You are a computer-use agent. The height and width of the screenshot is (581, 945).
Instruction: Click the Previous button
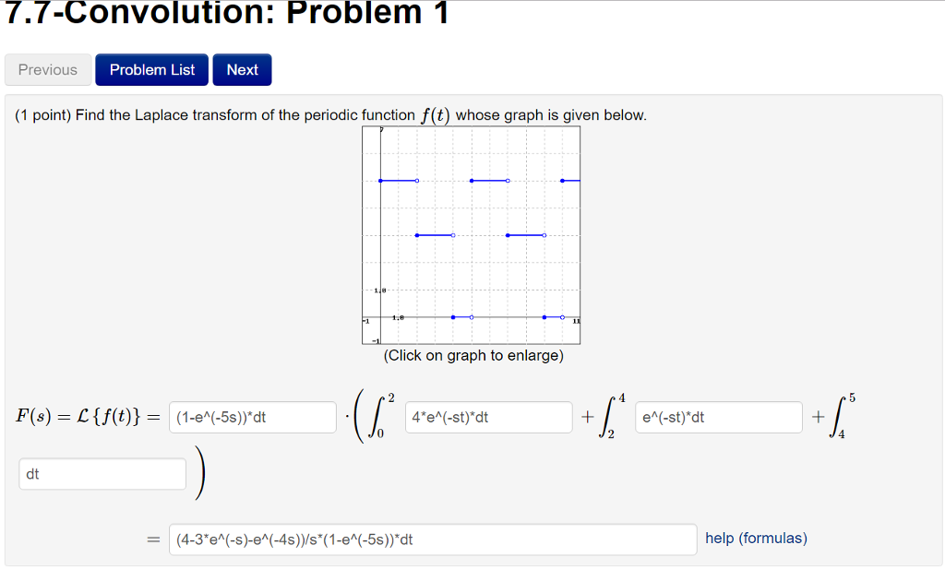point(48,70)
